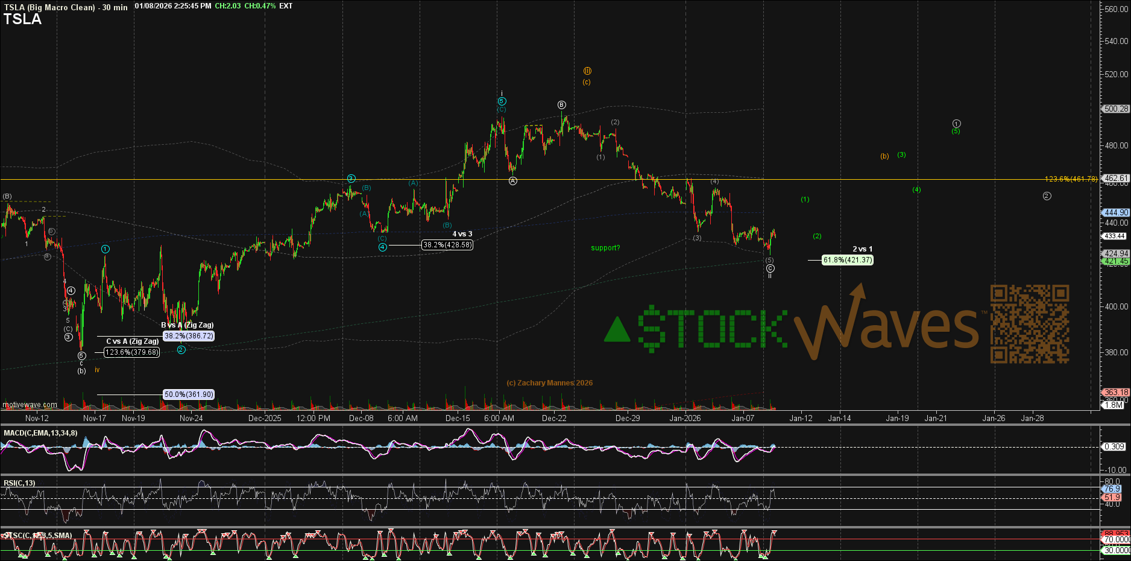Select the orange 123.6%(461.78) line label

1071,179
